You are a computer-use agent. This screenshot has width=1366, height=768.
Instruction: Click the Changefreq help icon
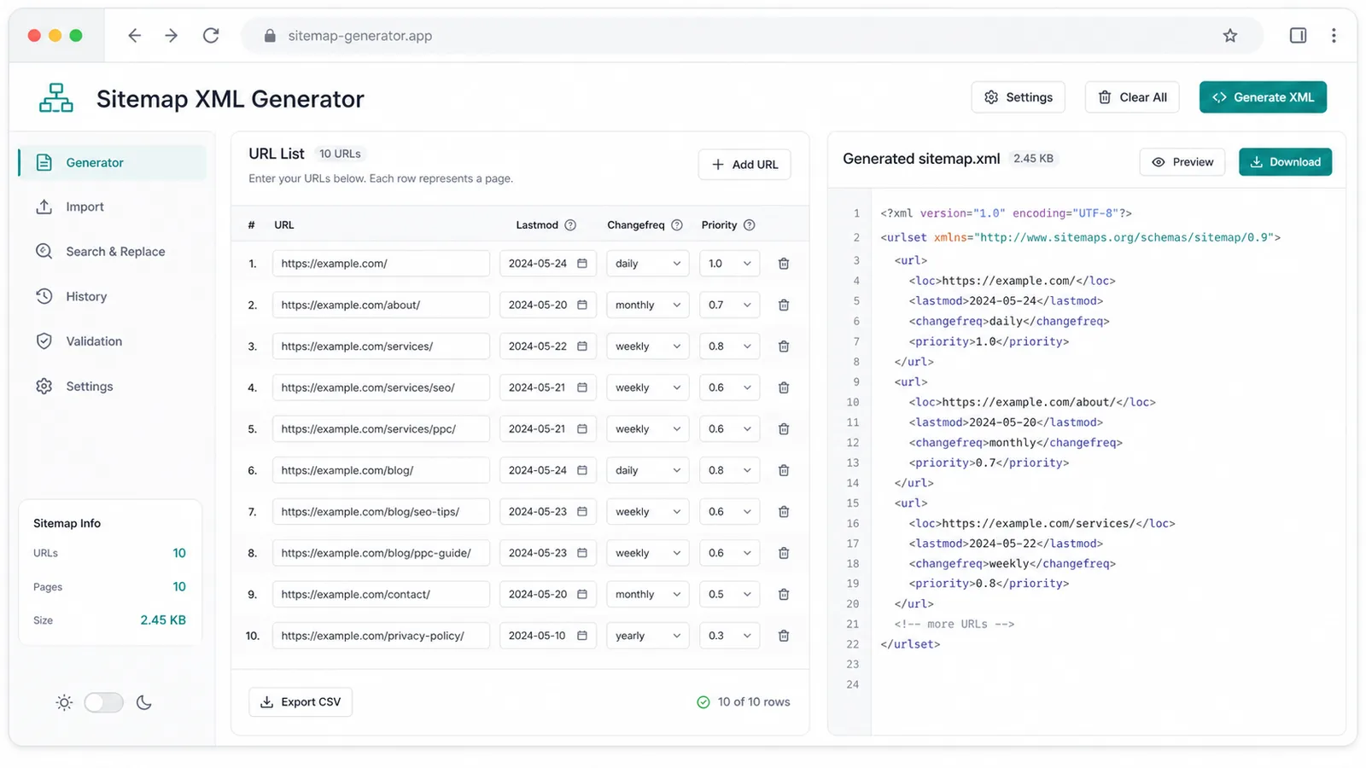coord(677,225)
